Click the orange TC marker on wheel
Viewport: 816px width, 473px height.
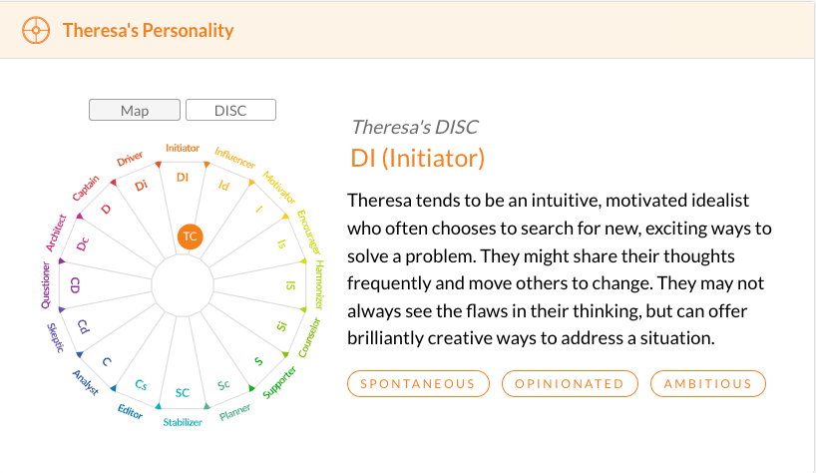click(x=190, y=236)
